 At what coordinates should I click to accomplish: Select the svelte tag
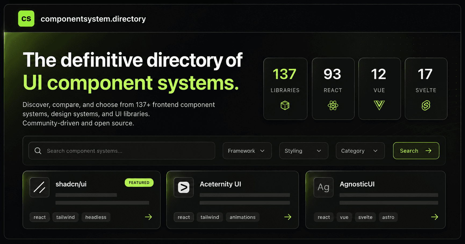[x=365, y=217]
